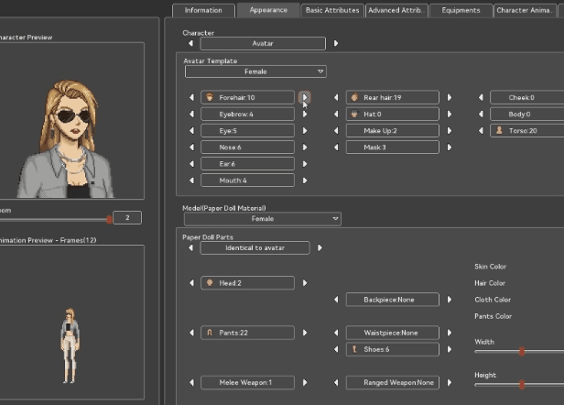Image resolution: width=564 pixels, height=405 pixels.
Task: Select previous Cheek option
Action: [481, 97]
